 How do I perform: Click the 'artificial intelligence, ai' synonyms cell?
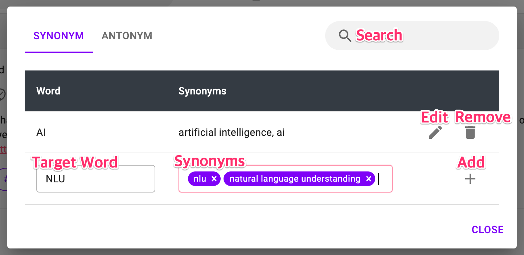tap(232, 133)
